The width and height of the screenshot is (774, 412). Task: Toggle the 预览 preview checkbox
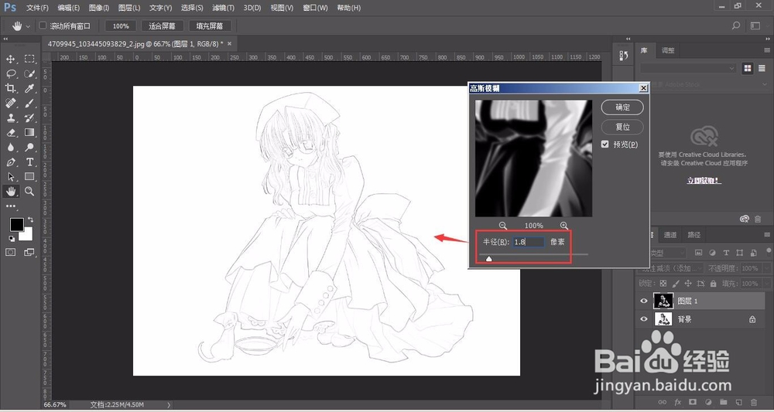tap(605, 145)
